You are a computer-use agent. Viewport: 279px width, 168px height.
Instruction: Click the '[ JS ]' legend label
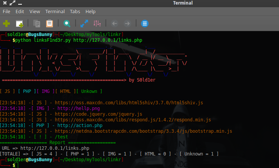[7, 91]
